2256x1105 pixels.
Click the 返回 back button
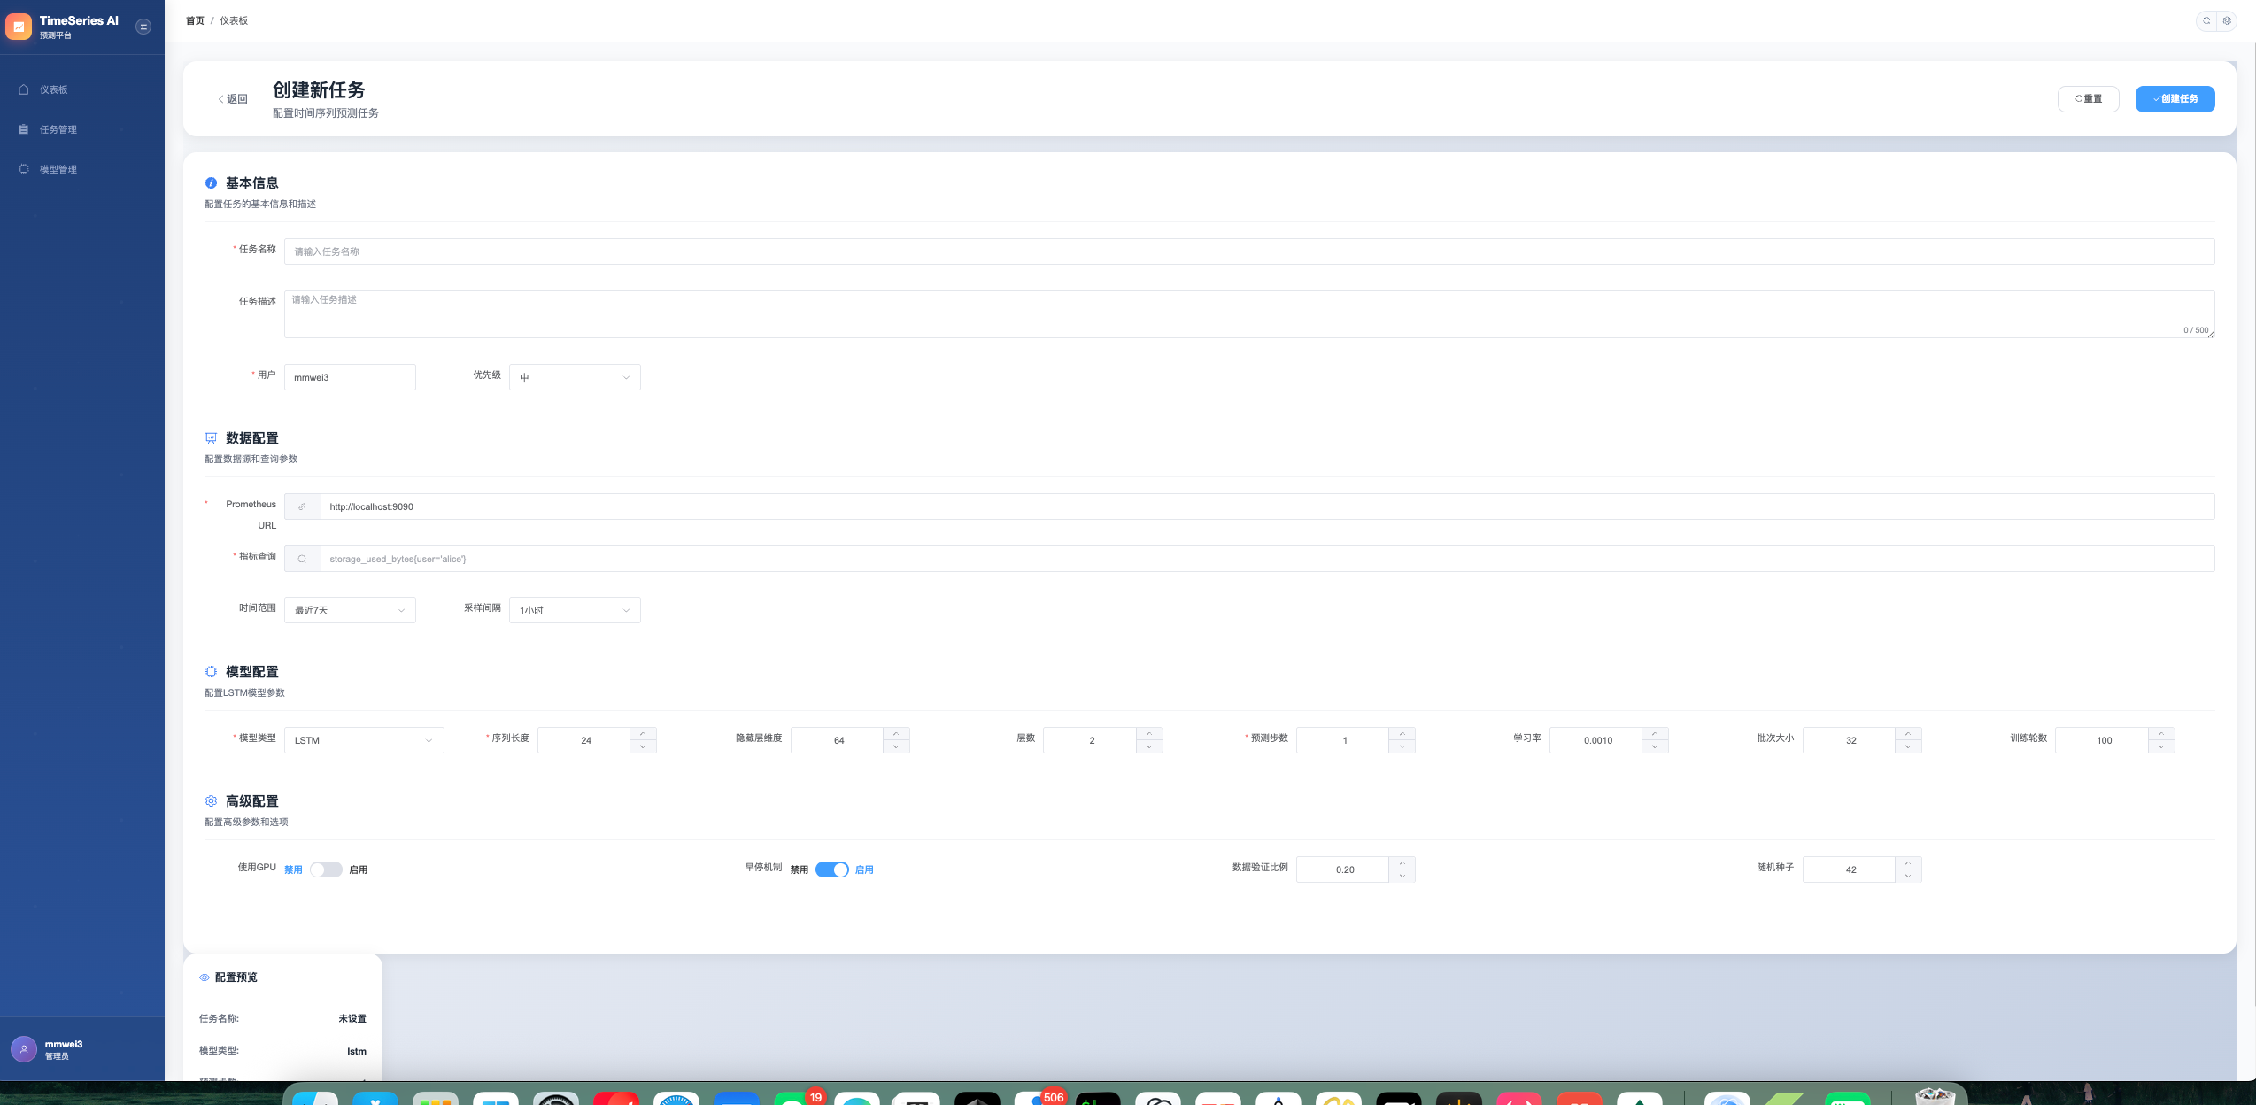233,99
